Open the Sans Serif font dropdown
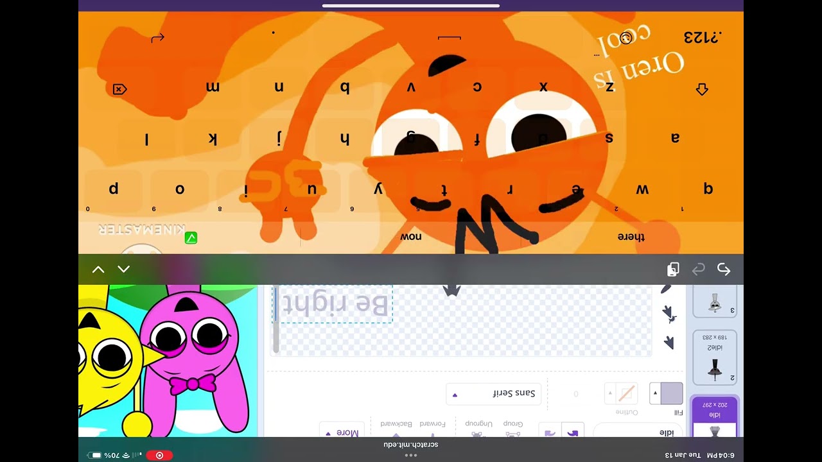The width and height of the screenshot is (822, 462). 494,393
